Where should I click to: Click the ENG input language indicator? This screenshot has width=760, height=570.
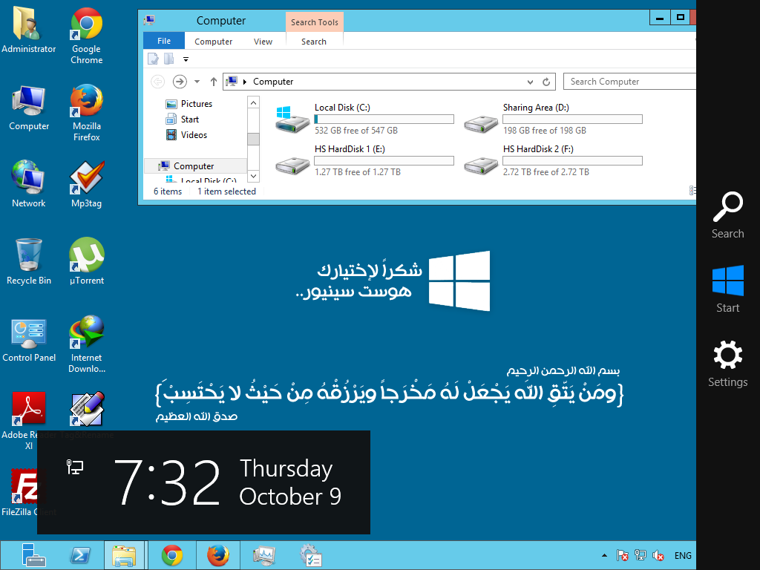(683, 555)
